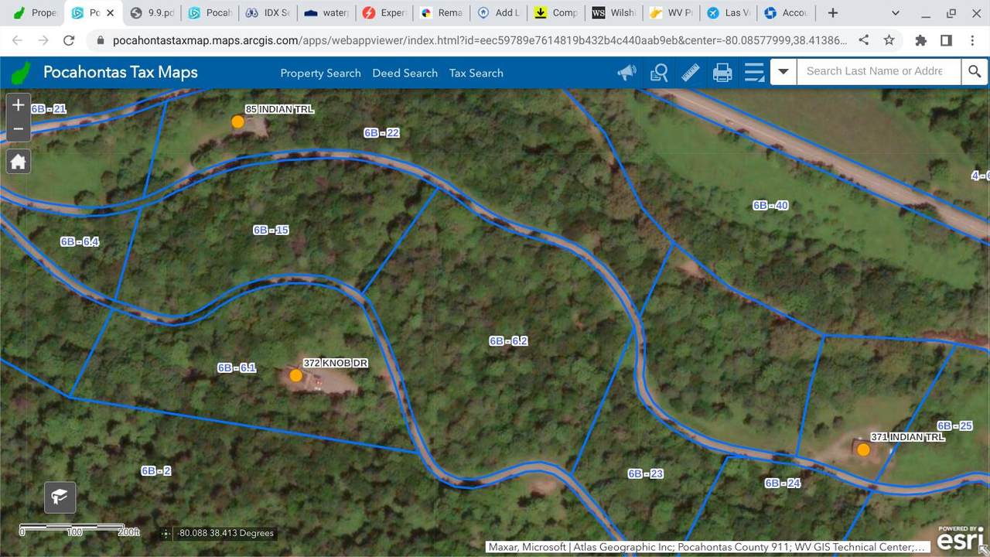Click the 85 INDIAN TRL address label
990x557 pixels.
(279, 110)
